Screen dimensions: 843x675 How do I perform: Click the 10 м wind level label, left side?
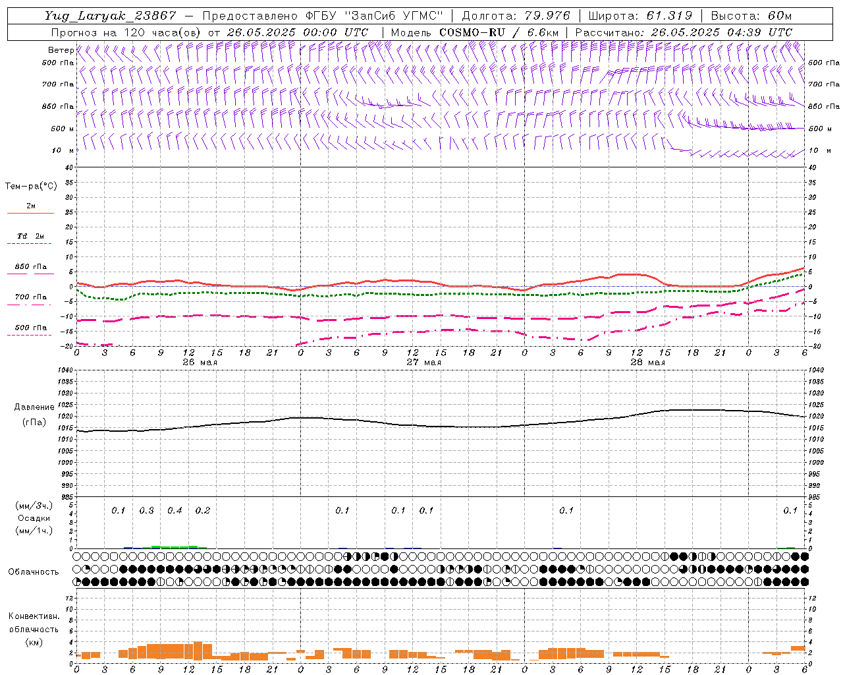pos(63,150)
